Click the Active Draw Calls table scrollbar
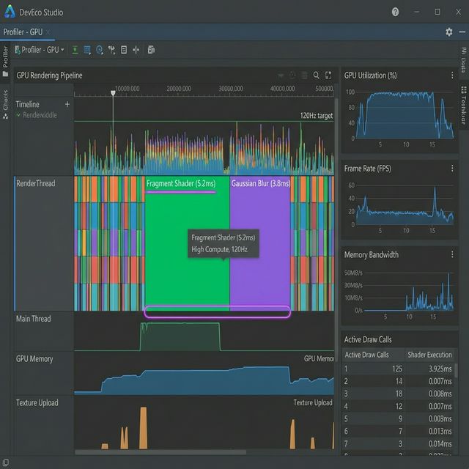469x469 pixels. tap(456, 371)
